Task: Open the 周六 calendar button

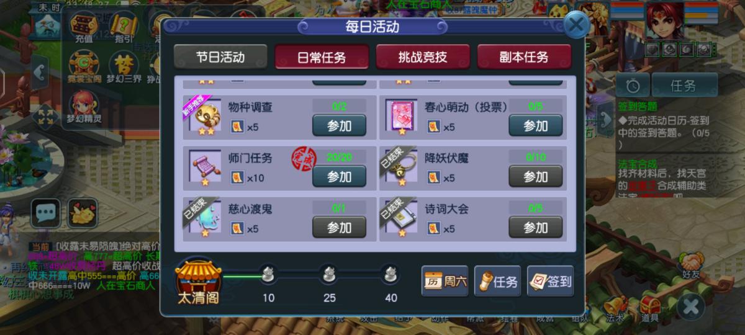Action: [445, 282]
